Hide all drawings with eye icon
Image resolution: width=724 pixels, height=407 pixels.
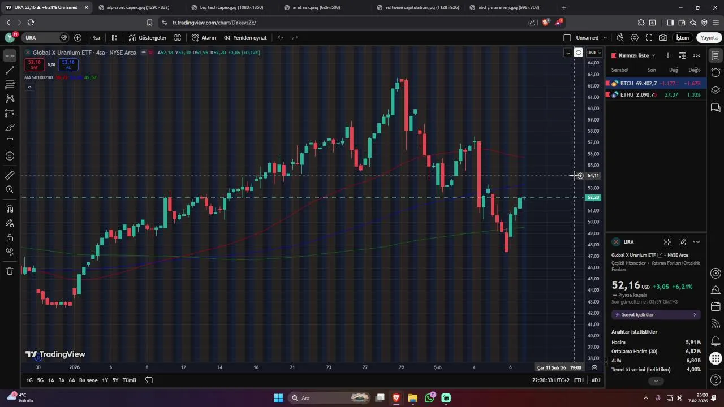click(10, 252)
